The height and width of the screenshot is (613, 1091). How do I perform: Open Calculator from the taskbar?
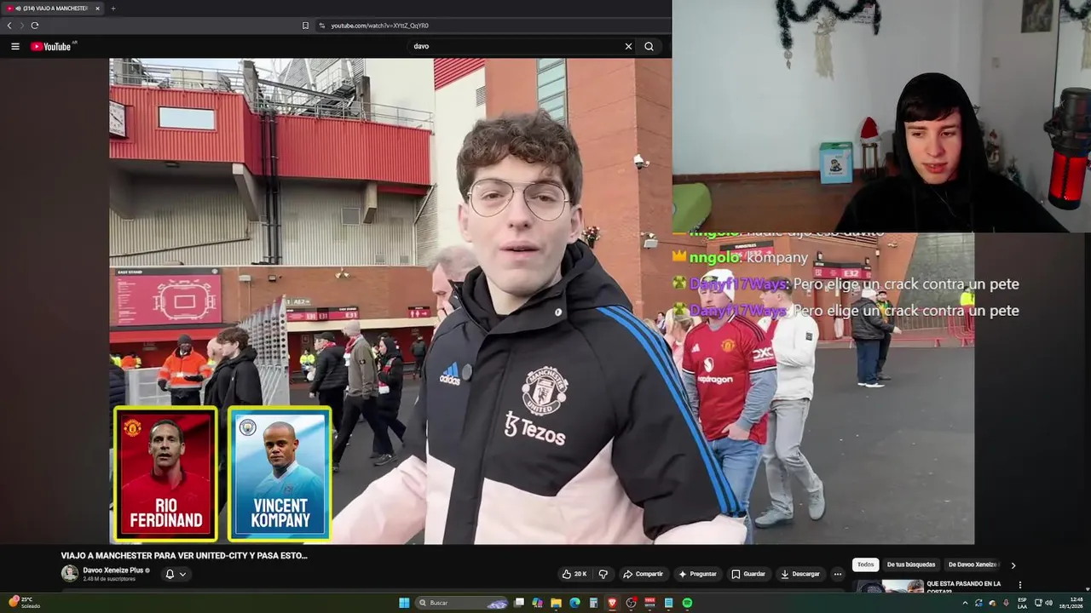pos(593,603)
